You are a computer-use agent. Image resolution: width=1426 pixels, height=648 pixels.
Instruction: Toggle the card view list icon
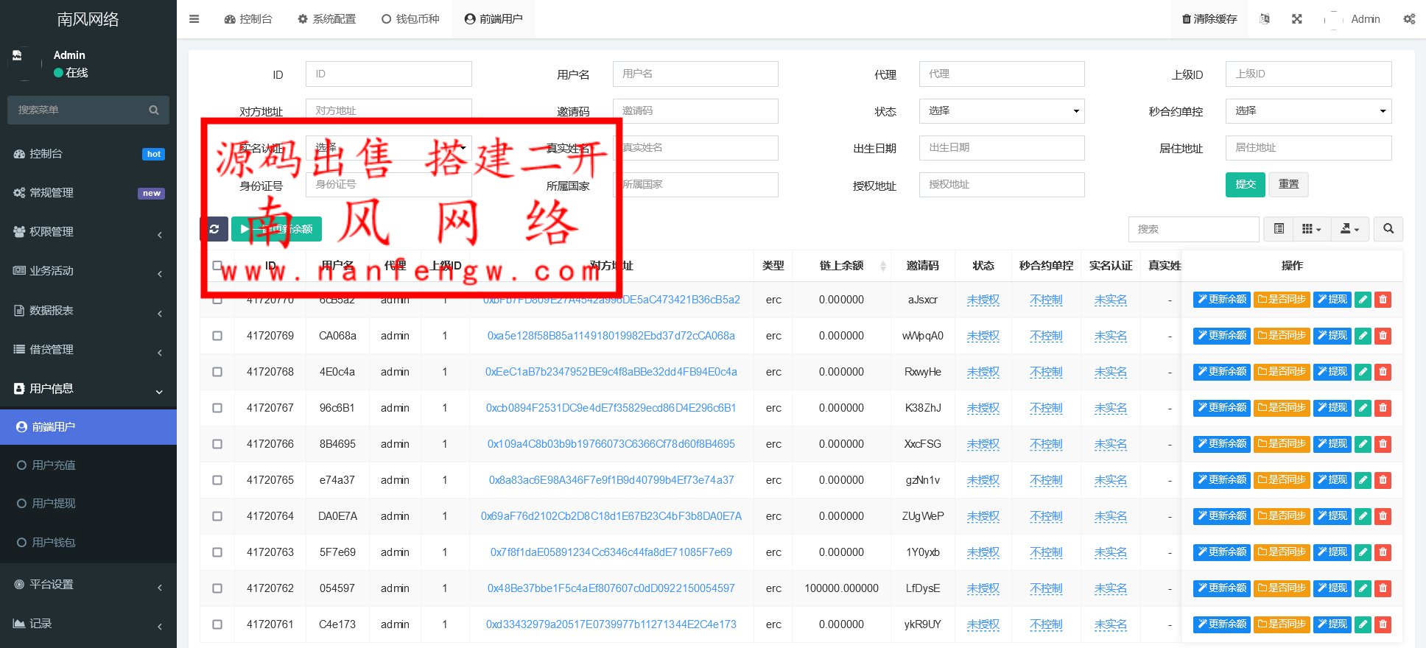1279,229
